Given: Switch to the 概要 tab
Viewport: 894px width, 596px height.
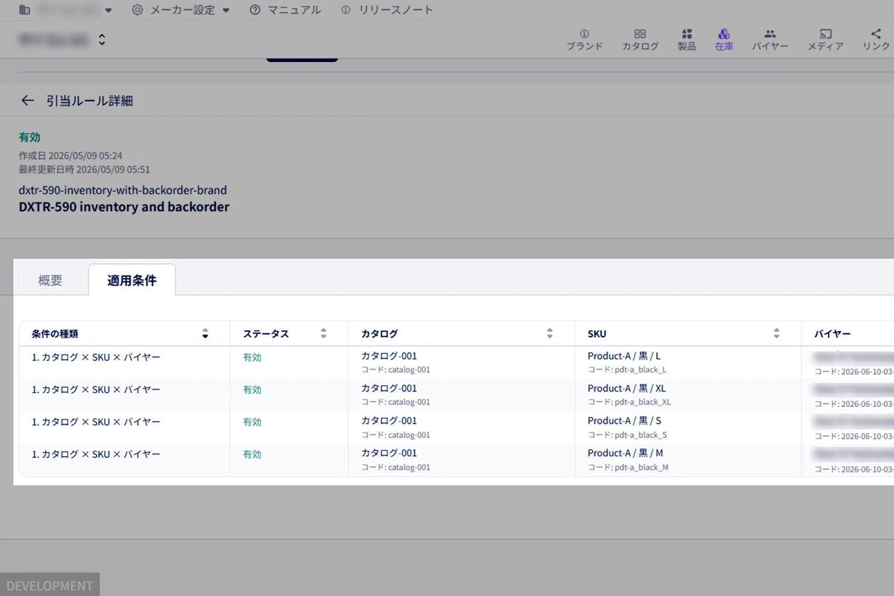Looking at the screenshot, I should tap(50, 280).
